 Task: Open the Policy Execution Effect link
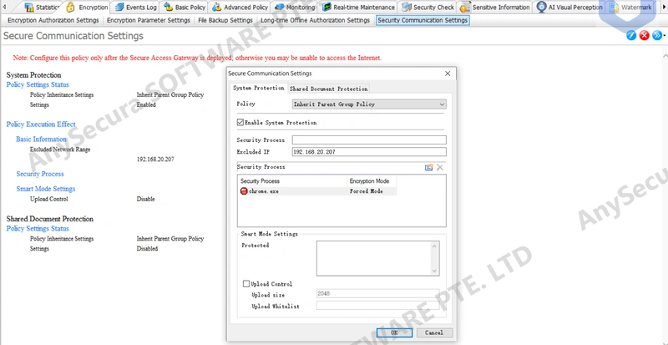[41, 124]
